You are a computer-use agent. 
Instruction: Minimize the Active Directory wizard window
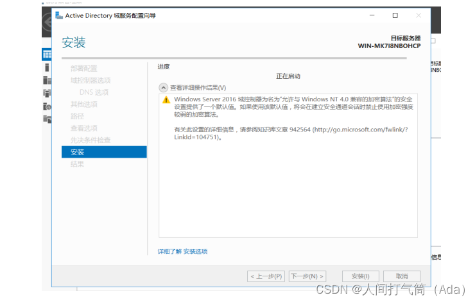pyautogui.click(x=372, y=15)
